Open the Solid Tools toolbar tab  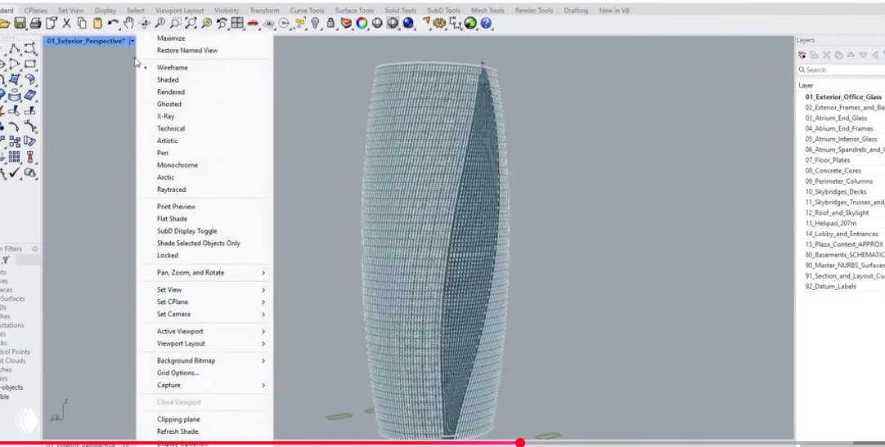coord(400,11)
